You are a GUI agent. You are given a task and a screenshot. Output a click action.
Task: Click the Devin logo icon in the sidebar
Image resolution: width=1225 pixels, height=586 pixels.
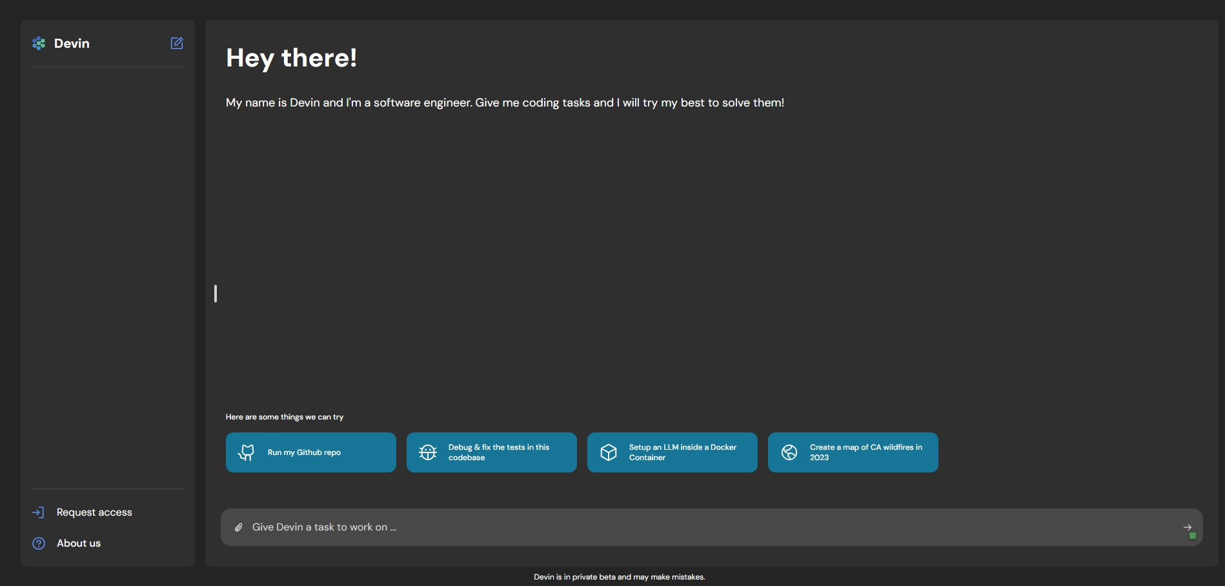pos(39,43)
